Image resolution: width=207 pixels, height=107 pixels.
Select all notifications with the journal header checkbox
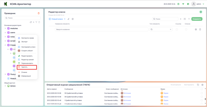pos(202,89)
